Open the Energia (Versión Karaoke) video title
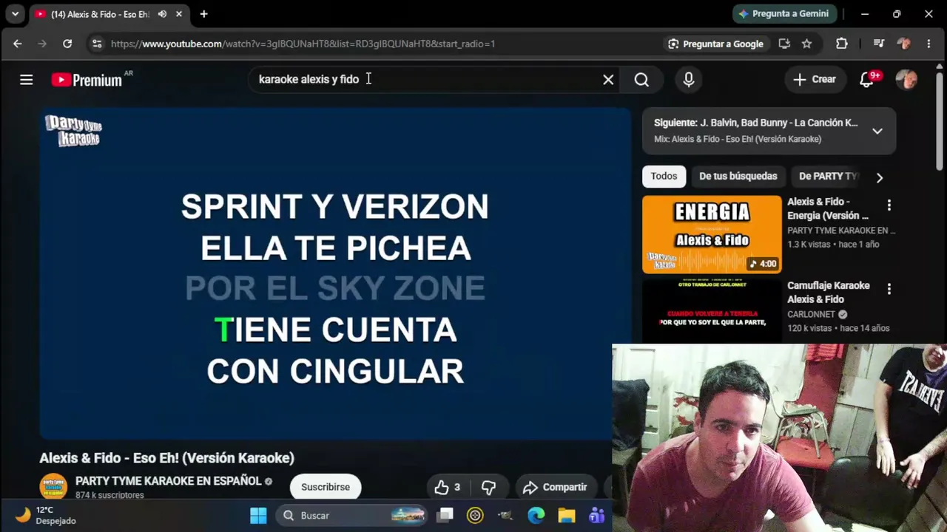Screen dimensions: 947x532 (x=828, y=208)
